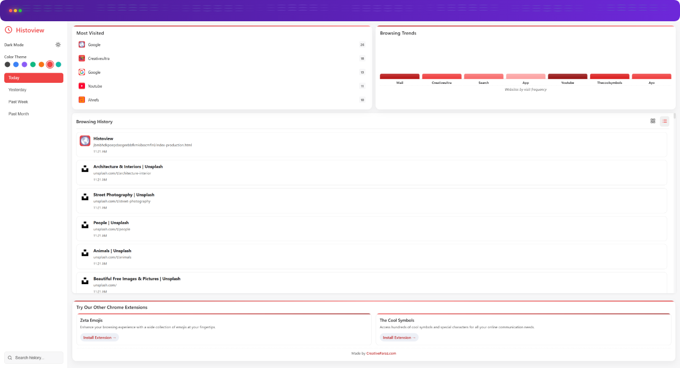The width and height of the screenshot is (680, 368).
Task: Select the Mail bar in Browsing Trends
Action: 399,76
